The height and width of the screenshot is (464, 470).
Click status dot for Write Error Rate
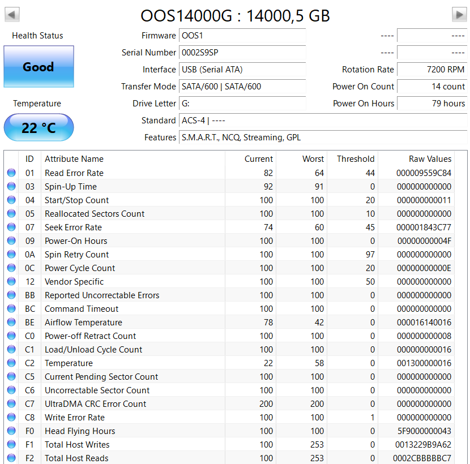point(11,417)
